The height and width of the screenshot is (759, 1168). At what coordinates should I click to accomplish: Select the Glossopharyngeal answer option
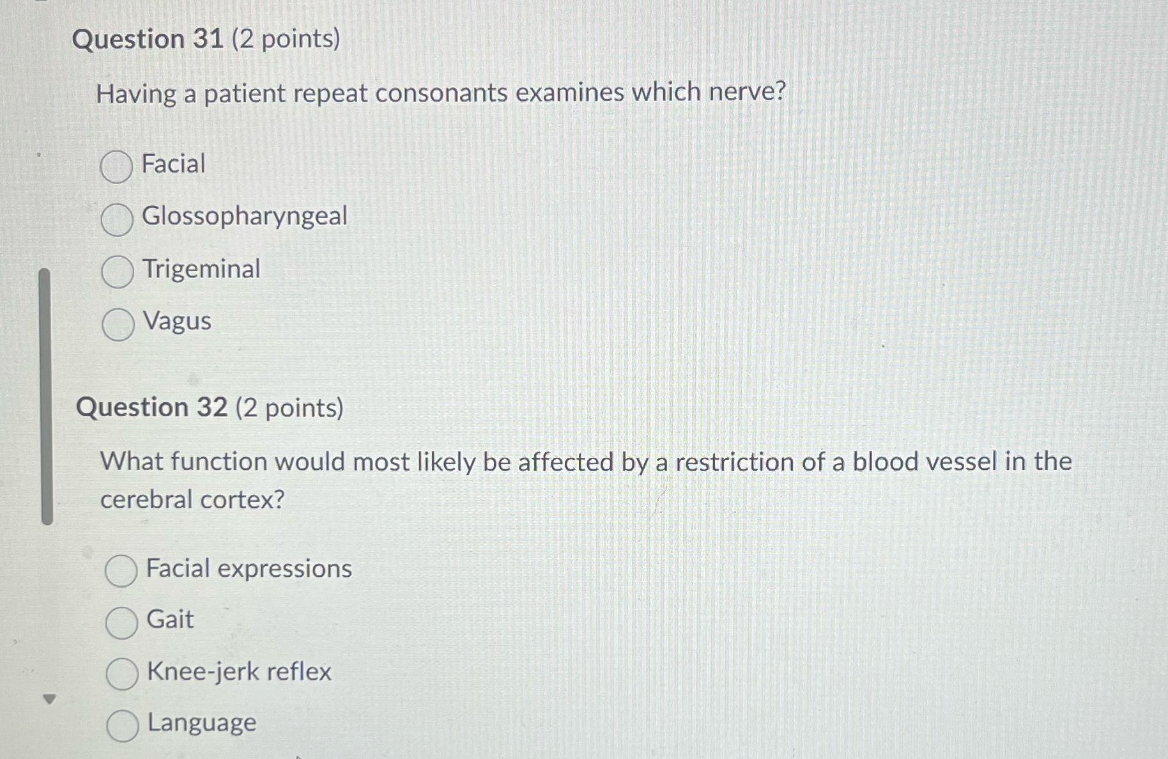tap(117, 219)
